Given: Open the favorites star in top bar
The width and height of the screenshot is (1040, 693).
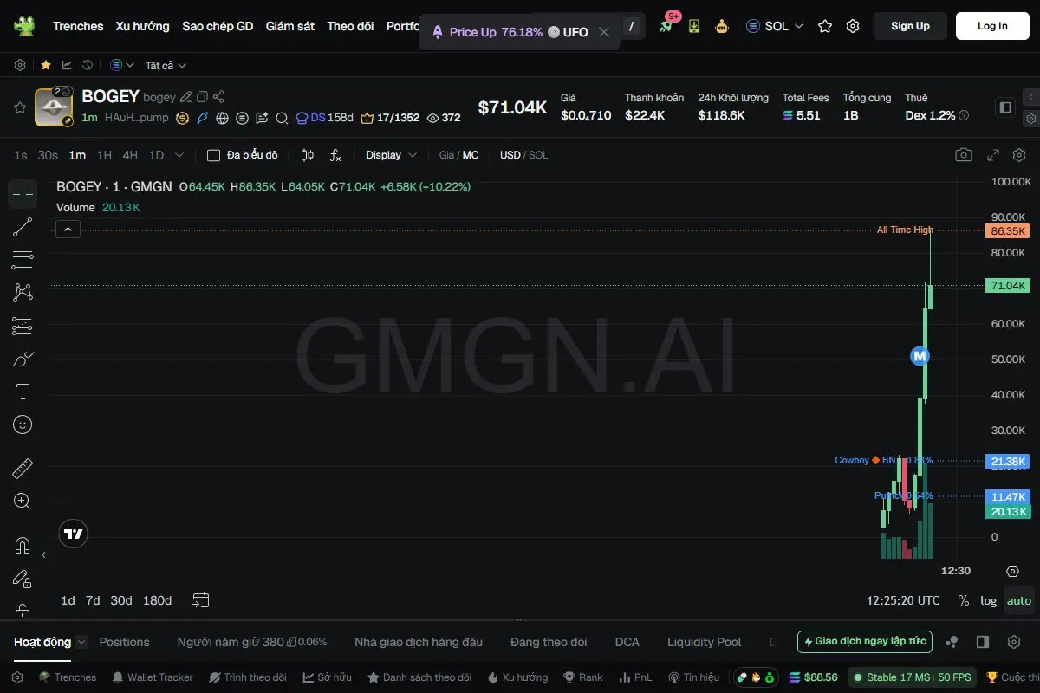Looking at the screenshot, I should point(825,26).
